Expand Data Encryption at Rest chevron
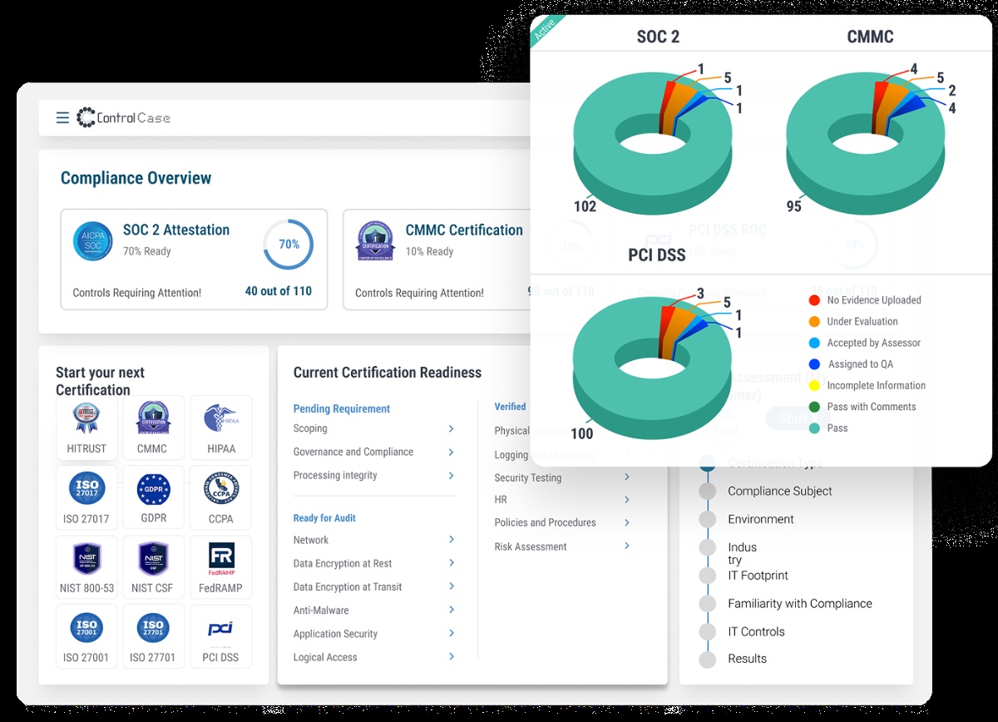Image resolution: width=998 pixels, height=722 pixels. point(452,562)
